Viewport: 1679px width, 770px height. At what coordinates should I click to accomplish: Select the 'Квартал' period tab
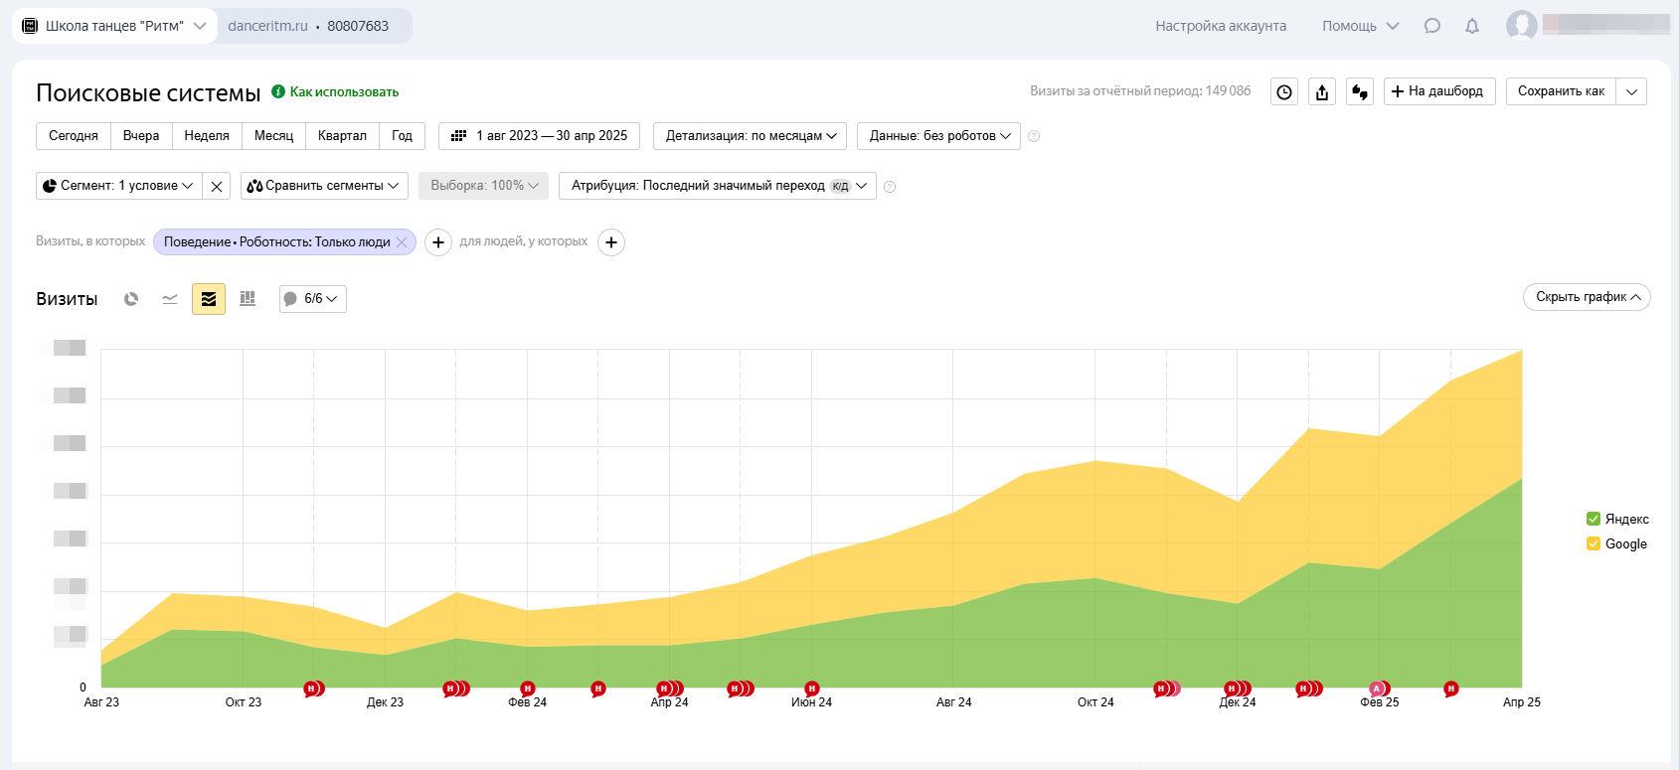point(342,136)
